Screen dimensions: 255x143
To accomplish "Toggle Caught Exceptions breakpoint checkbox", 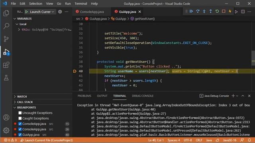I will click(20, 118).
